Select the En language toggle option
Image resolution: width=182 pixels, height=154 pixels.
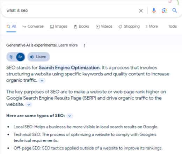click(20, 57)
